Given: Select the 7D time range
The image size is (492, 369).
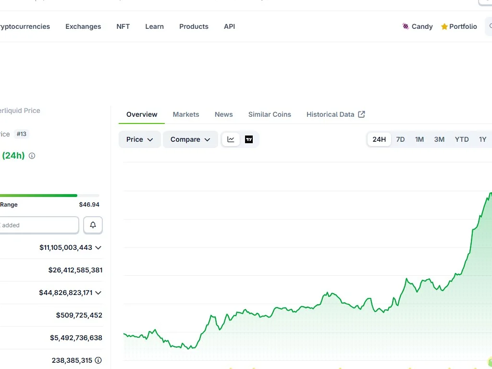Looking at the screenshot, I should pos(400,139).
